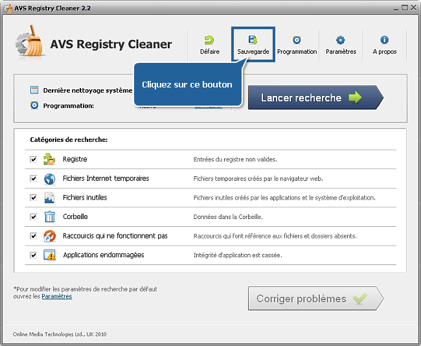Maximize the AVS Registry Cleaner window
The image size is (421, 346).
405,8
